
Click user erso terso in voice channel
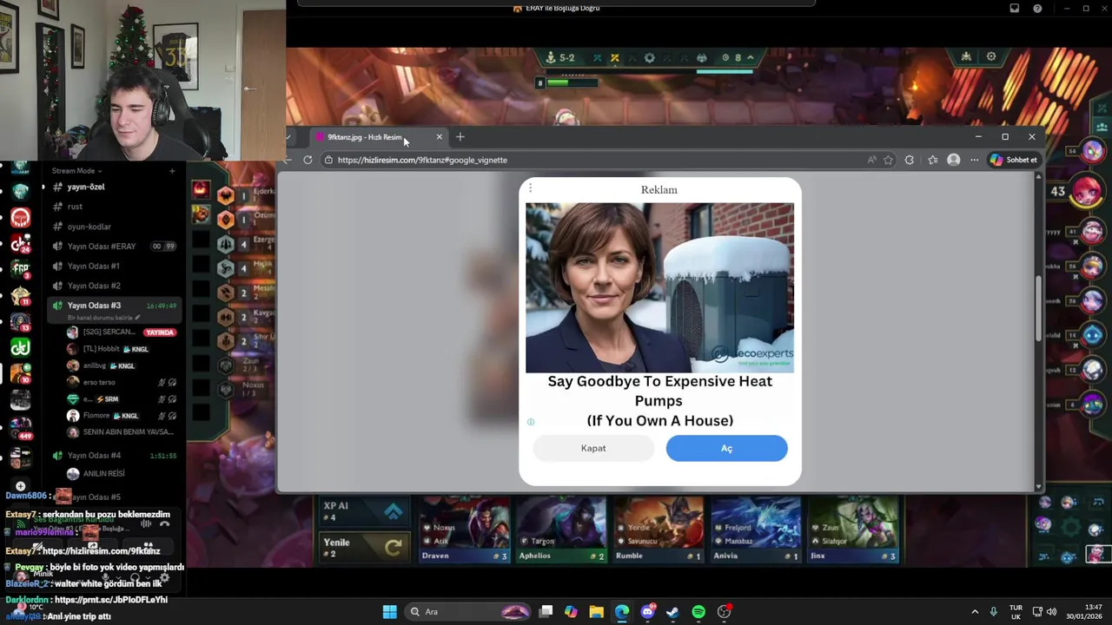[98, 382]
